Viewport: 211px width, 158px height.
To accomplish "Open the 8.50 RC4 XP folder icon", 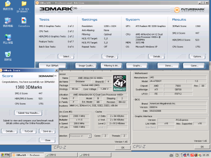I will pos(24,6).
